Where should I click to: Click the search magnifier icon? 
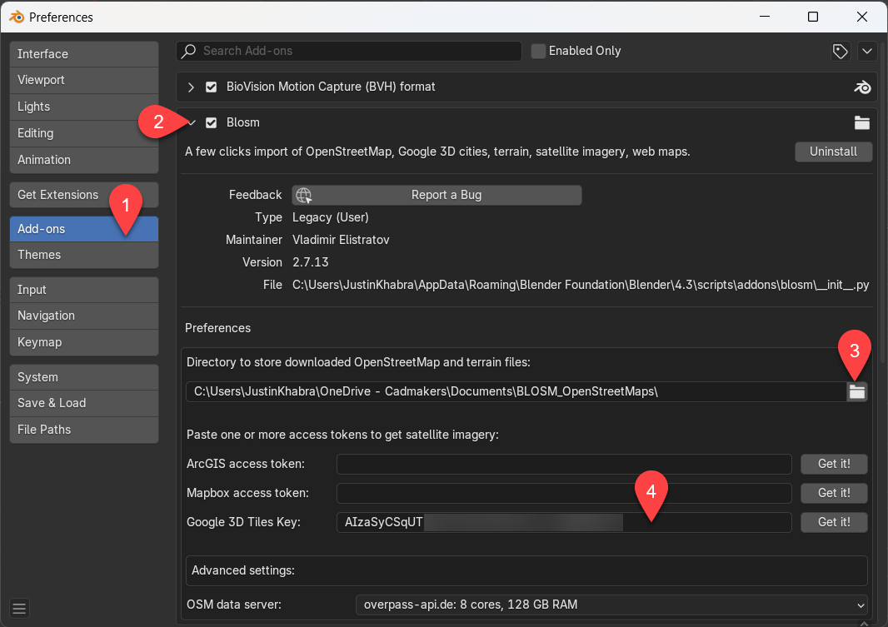click(189, 51)
